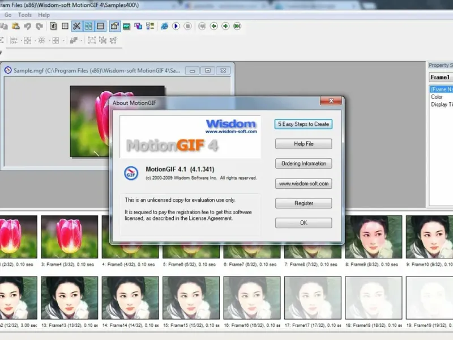Click the tulip preview image in the Sample.mgf window
The width and height of the screenshot is (453, 340).
89,121
